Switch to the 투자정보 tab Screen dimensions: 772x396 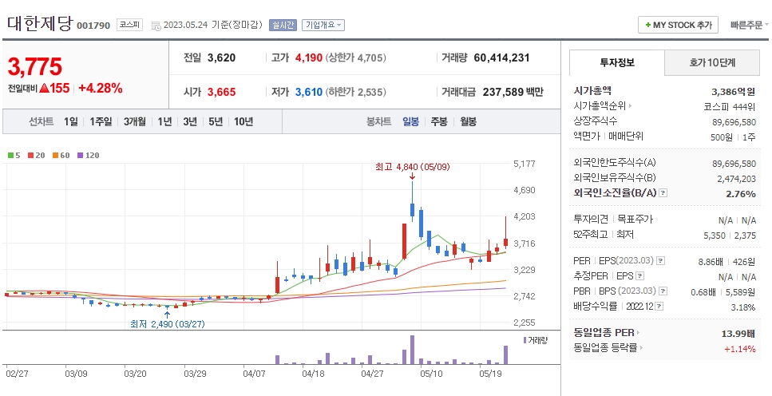(617, 62)
